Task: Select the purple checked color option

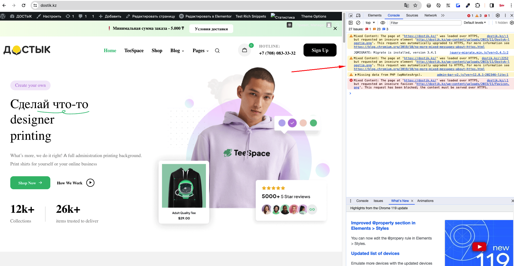Action: click(x=292, y=123)
